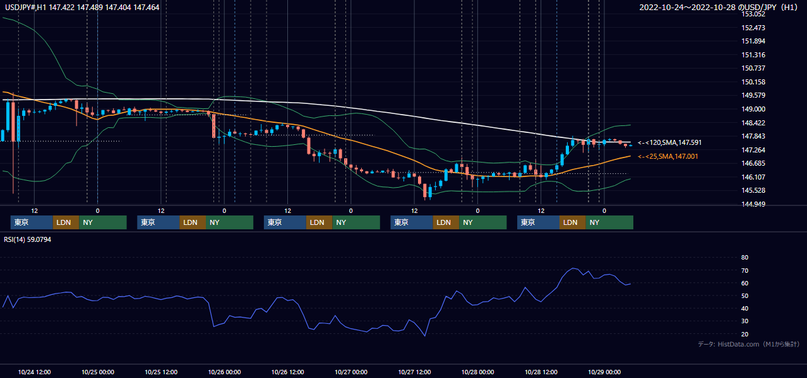Select the RSI 80 level label
Image resolution: width=807 pixels, height=378 pixels.
coord(744,258)
